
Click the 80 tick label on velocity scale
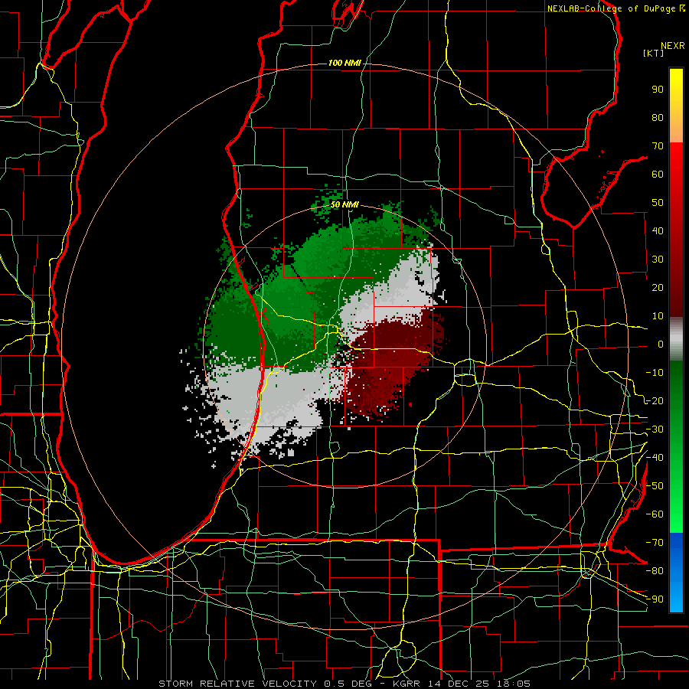(x=658, y=118)
